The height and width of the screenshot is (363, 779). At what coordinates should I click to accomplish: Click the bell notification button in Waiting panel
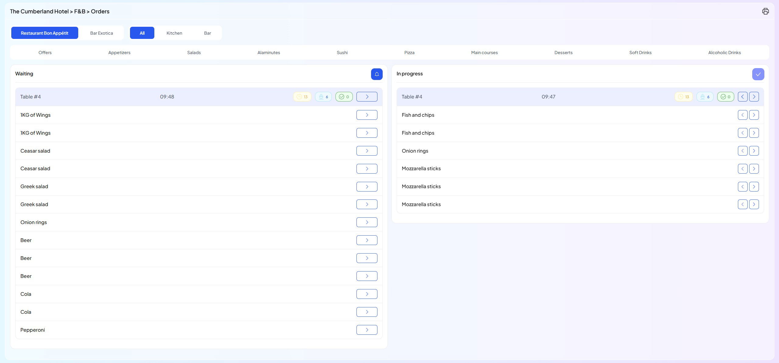(x=377, y=74)
